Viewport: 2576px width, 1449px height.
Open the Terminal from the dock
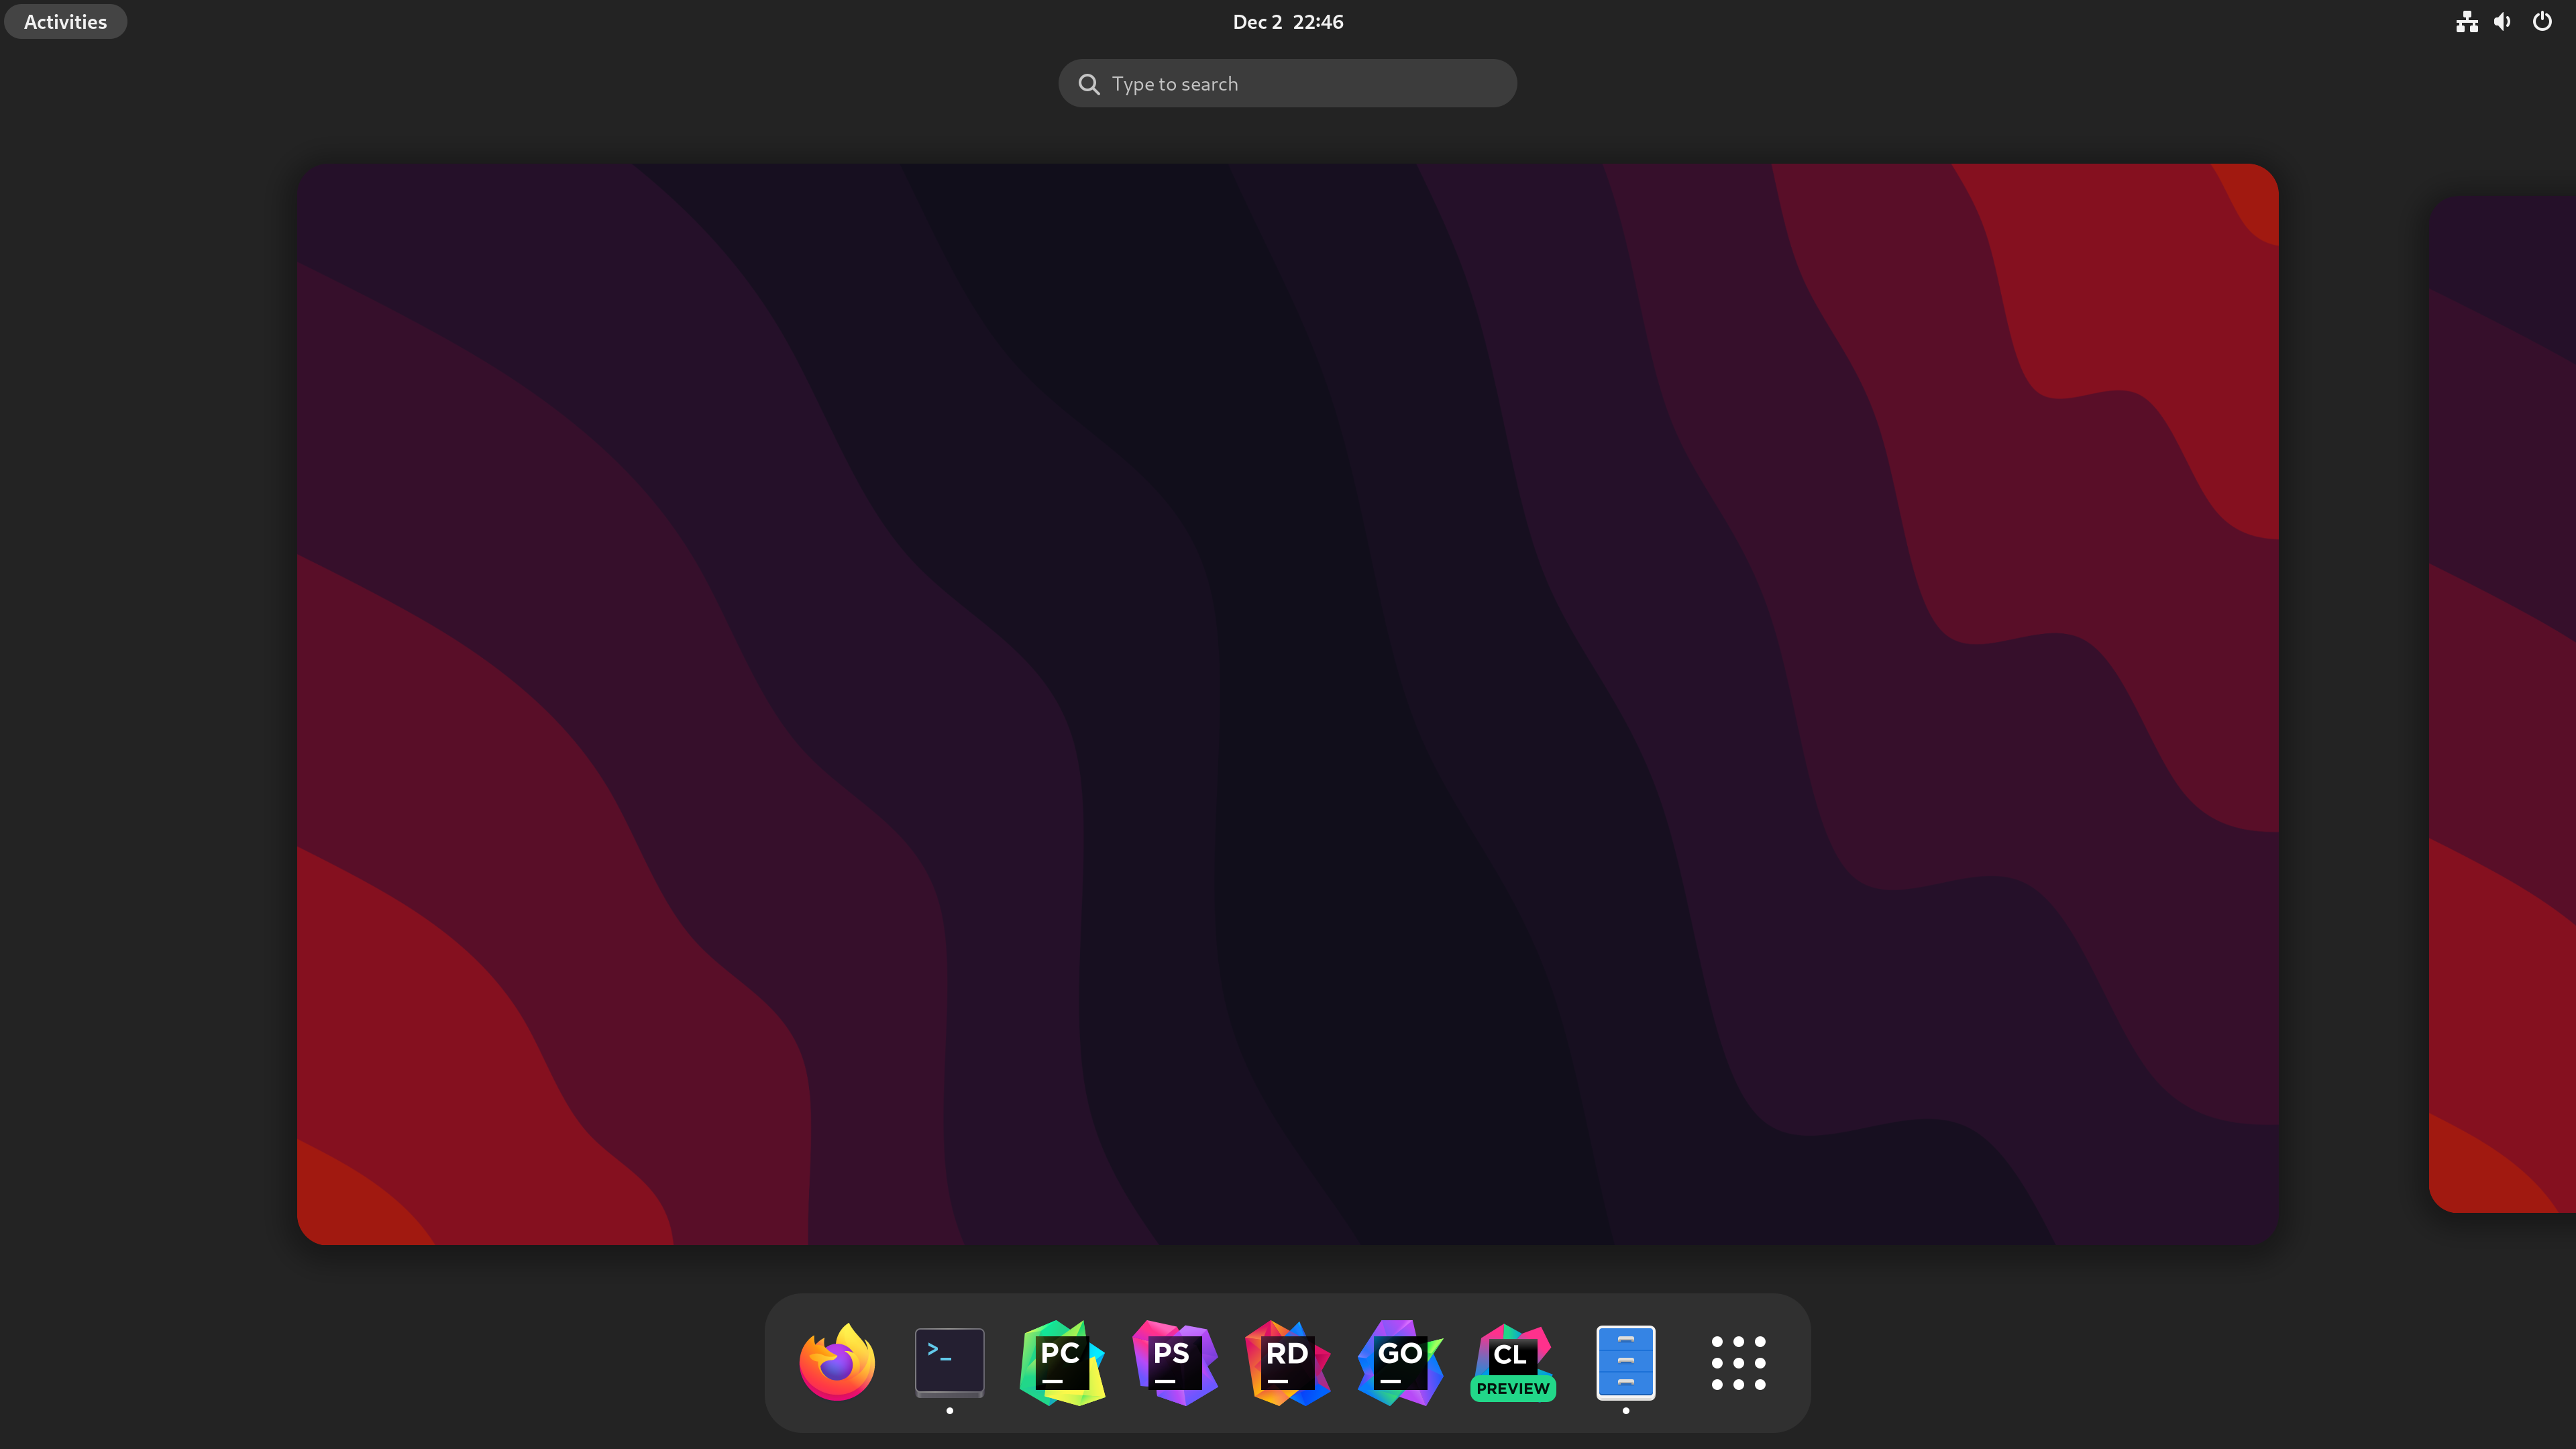click(949, 1362)
